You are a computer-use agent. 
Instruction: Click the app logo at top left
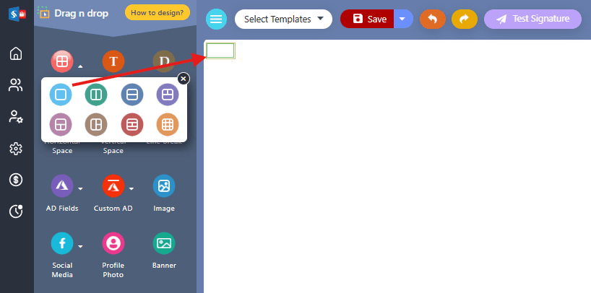[17, 14]
